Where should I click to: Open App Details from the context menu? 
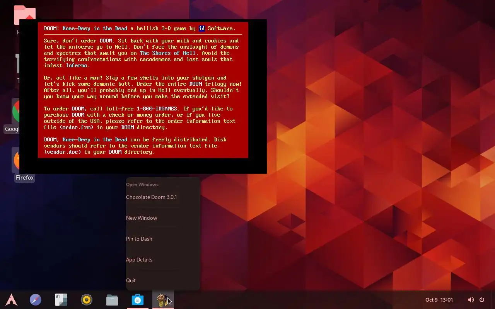tap(163, 260)
